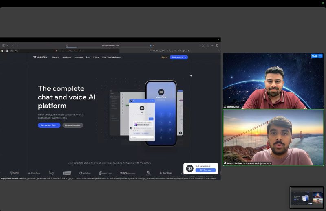Click the Request a demo button
Image resolution: width=326 pixels, height=211 pixels.
click(73, 125)
